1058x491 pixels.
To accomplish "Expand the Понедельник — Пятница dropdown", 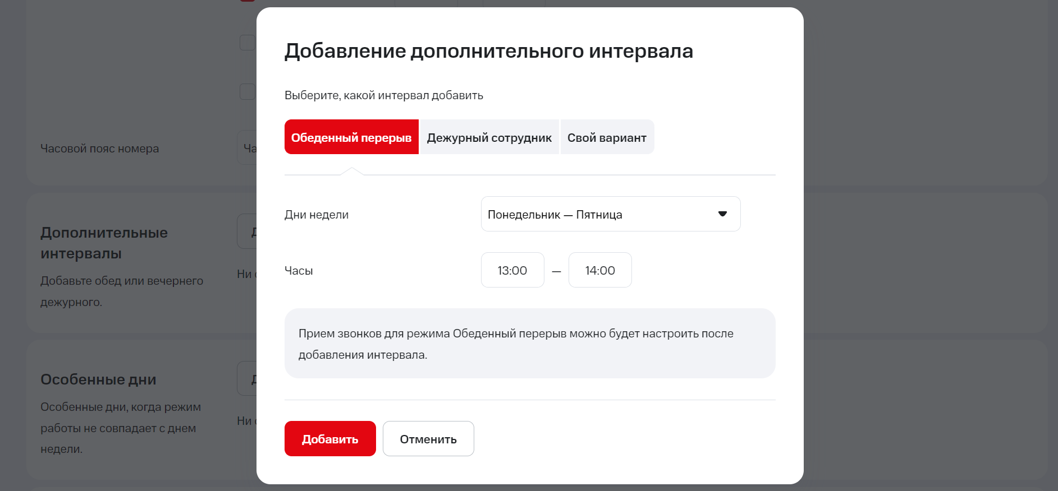I will click(x=610, y=214).
